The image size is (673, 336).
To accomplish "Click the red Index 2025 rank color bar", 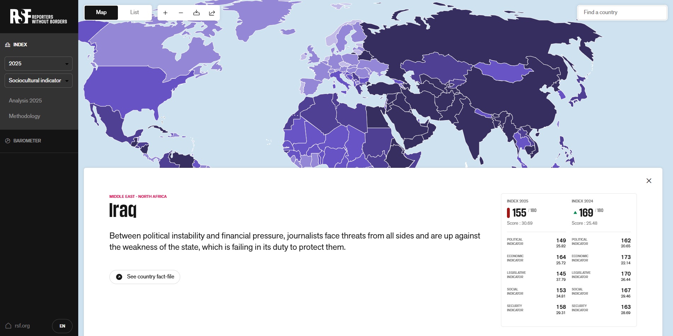I will click(508, 213).
